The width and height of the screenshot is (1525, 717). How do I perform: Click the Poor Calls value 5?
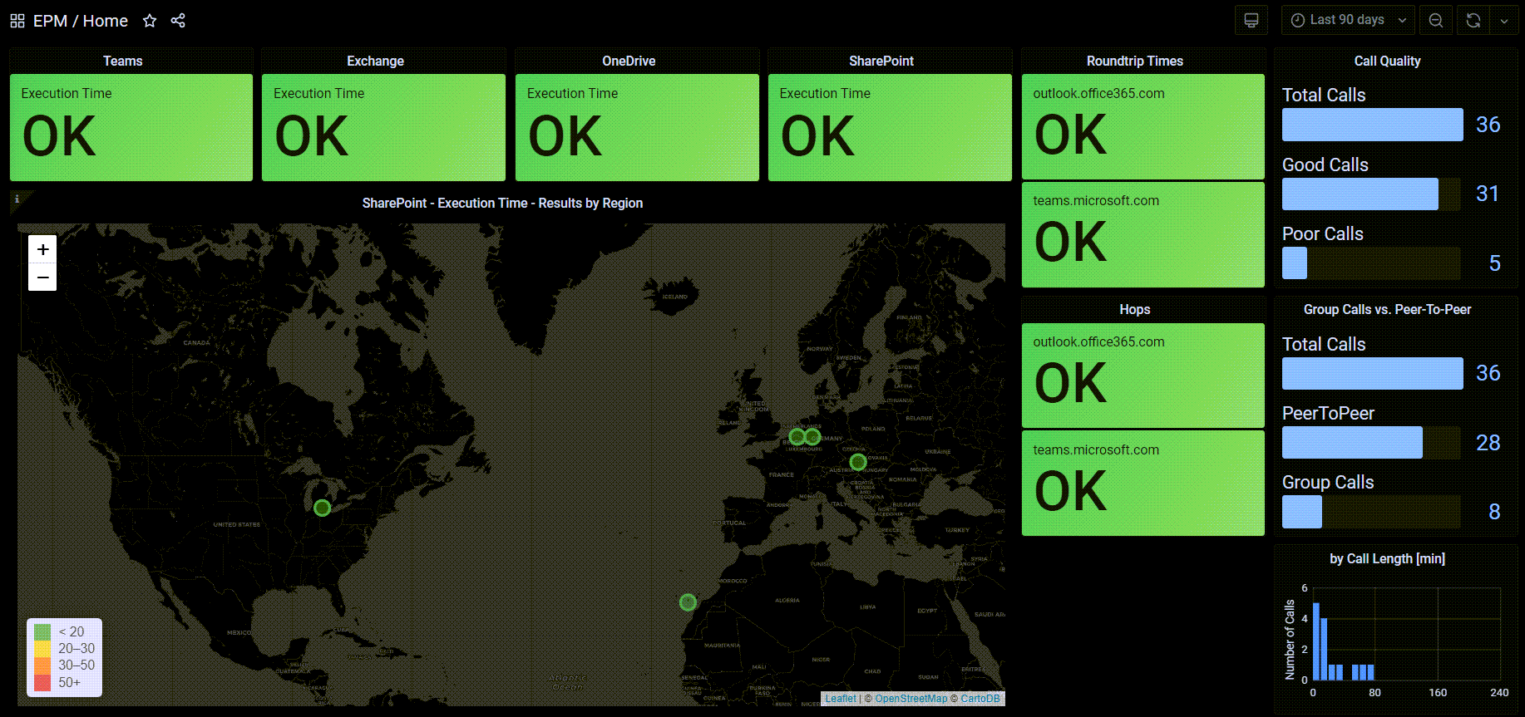(1494, 263)
